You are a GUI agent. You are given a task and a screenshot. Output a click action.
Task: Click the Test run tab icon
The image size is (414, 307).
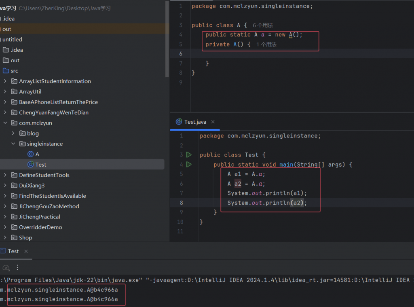coord(3,251)
